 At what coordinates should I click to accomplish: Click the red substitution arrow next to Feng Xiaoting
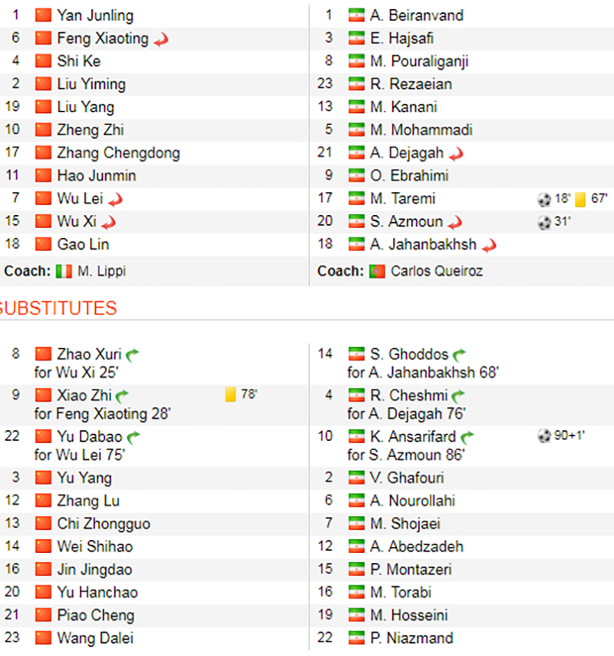point(161,39)
